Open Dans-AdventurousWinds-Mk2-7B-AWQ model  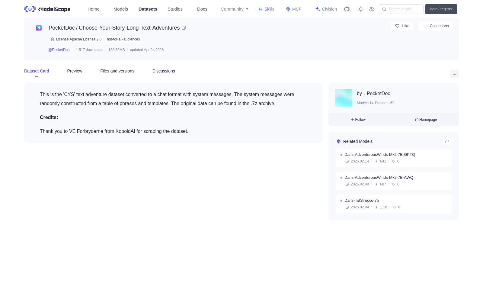point(379,178)
